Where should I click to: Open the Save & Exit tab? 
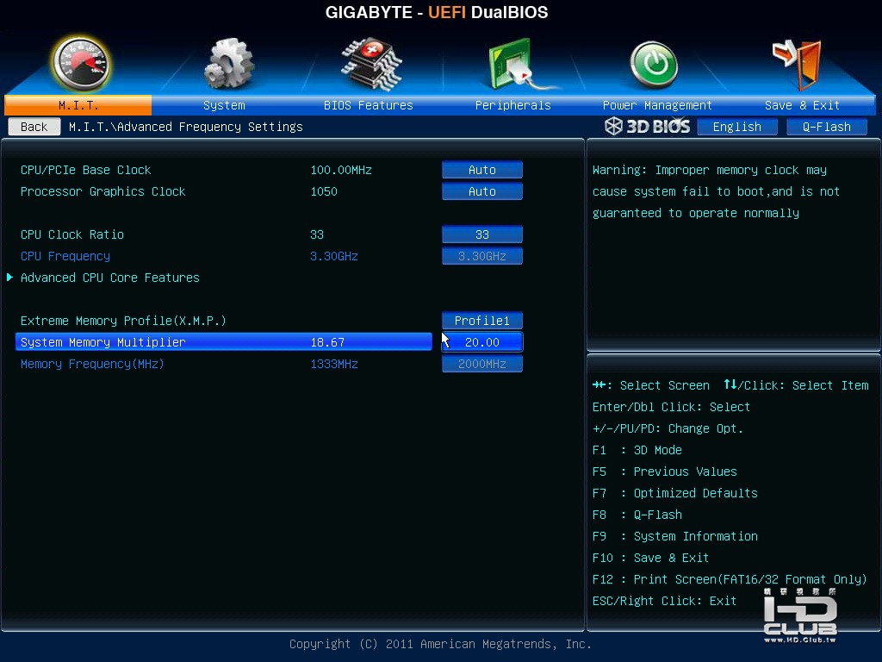click(802, 105)
